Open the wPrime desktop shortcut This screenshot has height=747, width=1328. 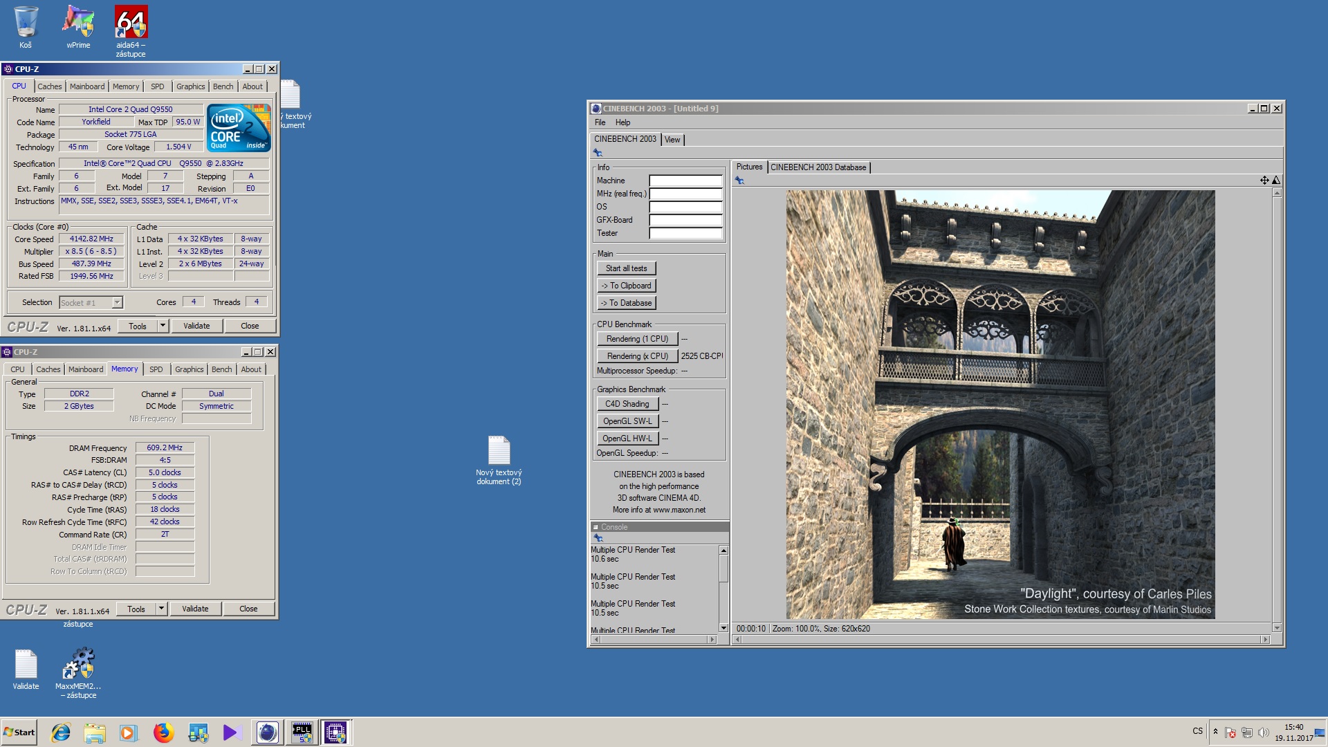(78, 28)
